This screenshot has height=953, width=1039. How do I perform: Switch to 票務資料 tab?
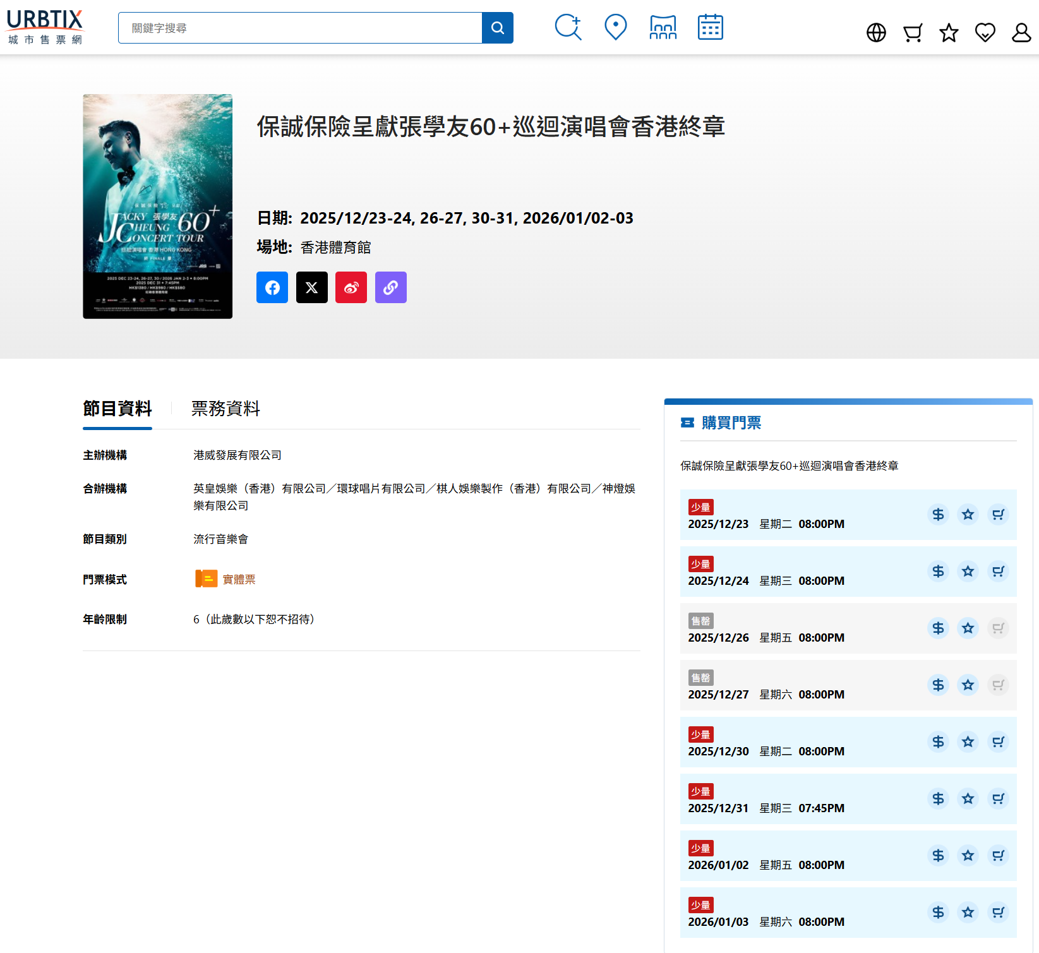[225, 409]
